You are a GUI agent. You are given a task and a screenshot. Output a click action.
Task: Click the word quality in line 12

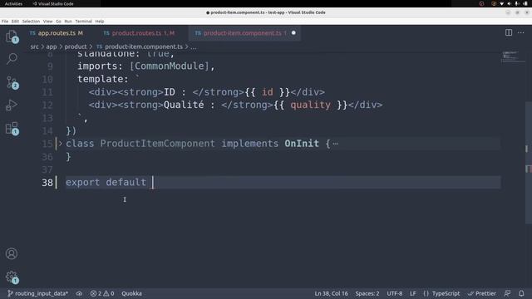310,105
